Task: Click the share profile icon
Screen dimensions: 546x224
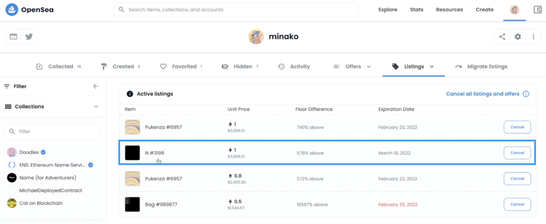Action: click(502, 37)
